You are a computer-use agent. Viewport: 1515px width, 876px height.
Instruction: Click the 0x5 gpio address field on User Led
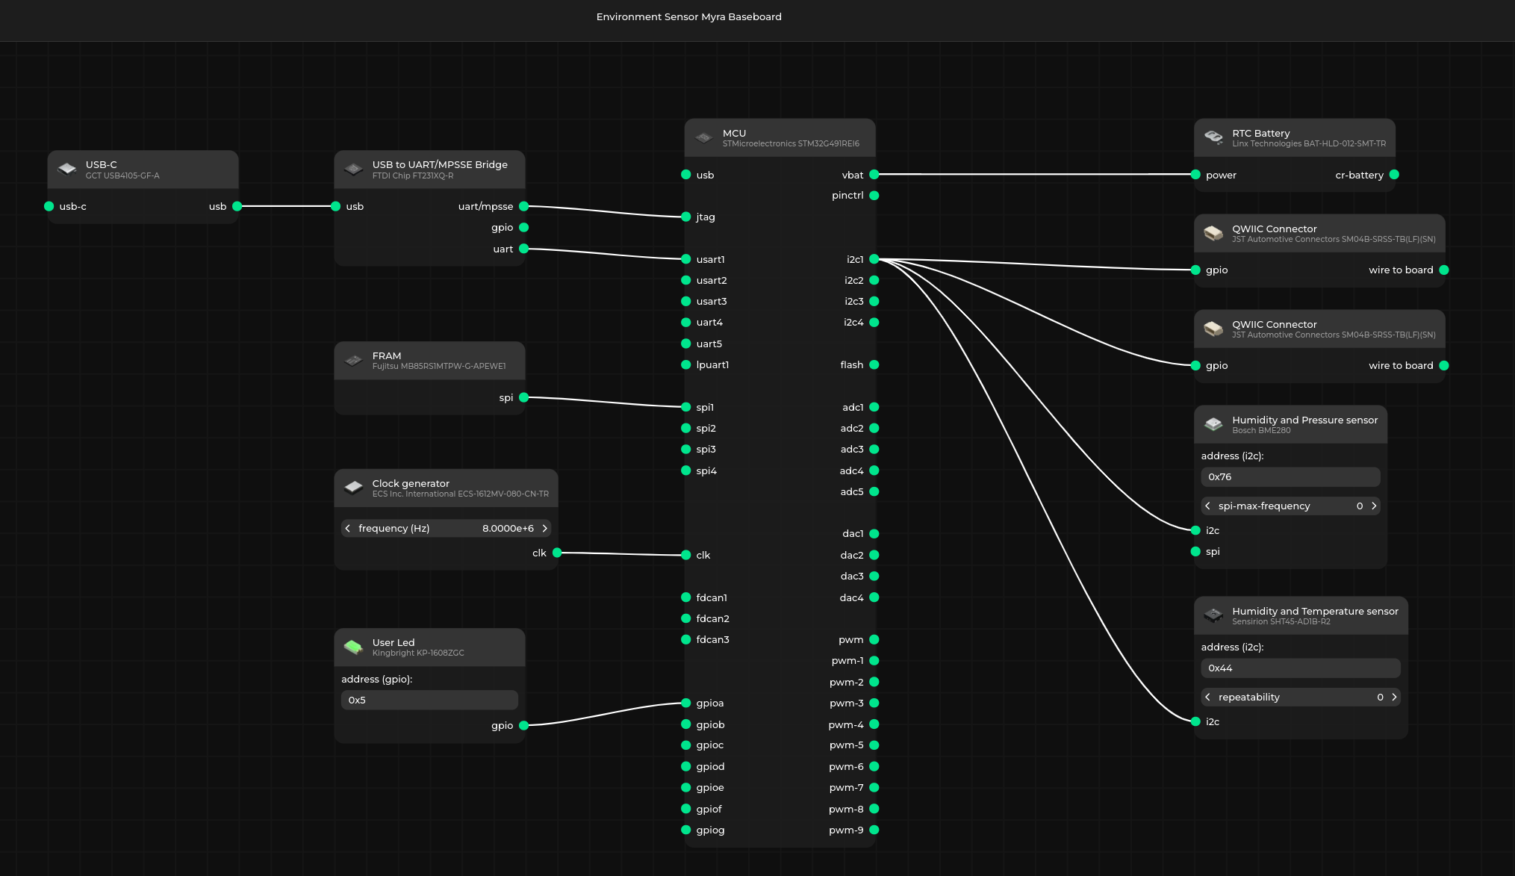[x=429, y=700]
